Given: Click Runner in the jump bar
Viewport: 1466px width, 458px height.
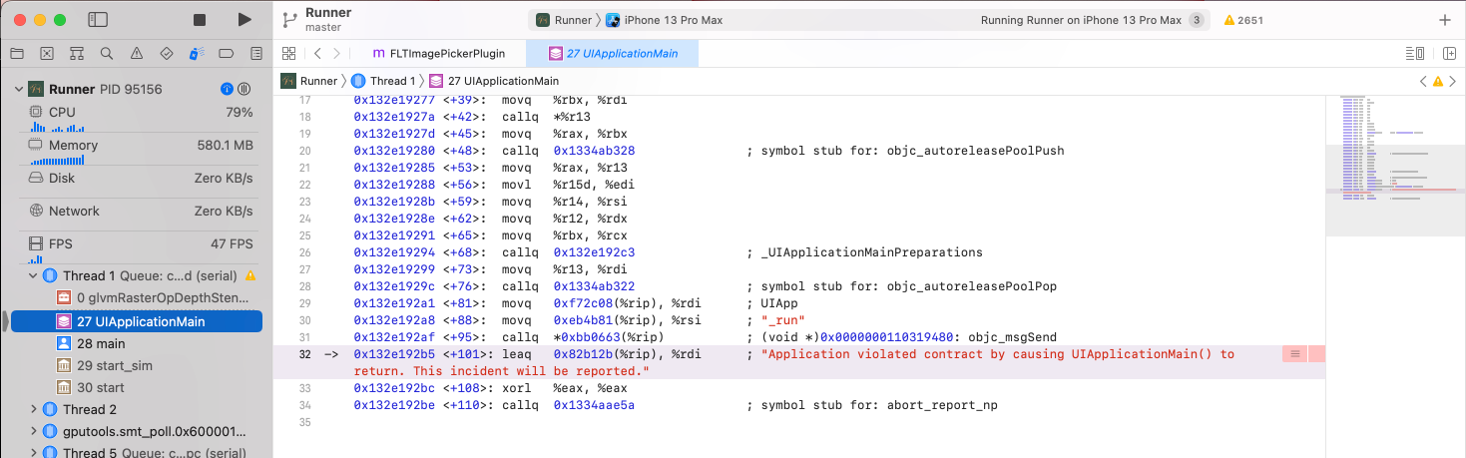Looking at the screenshot, I should click(x=309, y=81).
